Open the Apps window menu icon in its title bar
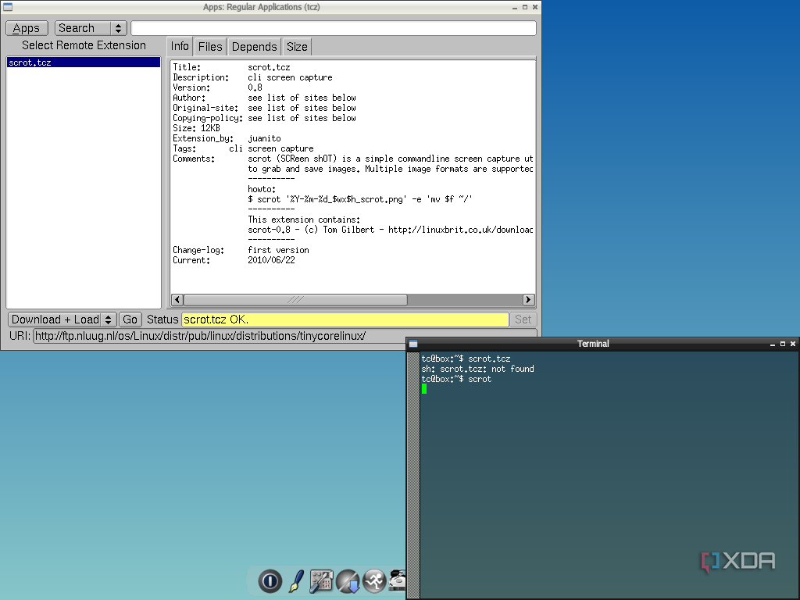 [6, 7]
